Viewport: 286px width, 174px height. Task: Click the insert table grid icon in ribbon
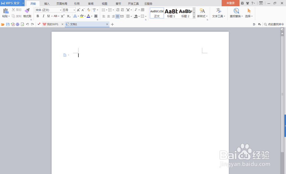click(143, 10)
